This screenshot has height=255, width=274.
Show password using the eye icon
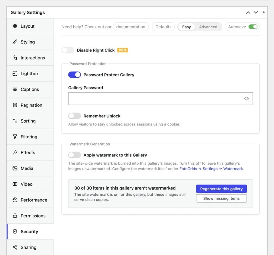(246, 99)
